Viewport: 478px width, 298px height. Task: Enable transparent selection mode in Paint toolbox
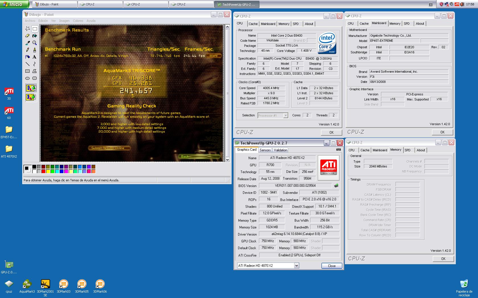[x=31, y=97]
